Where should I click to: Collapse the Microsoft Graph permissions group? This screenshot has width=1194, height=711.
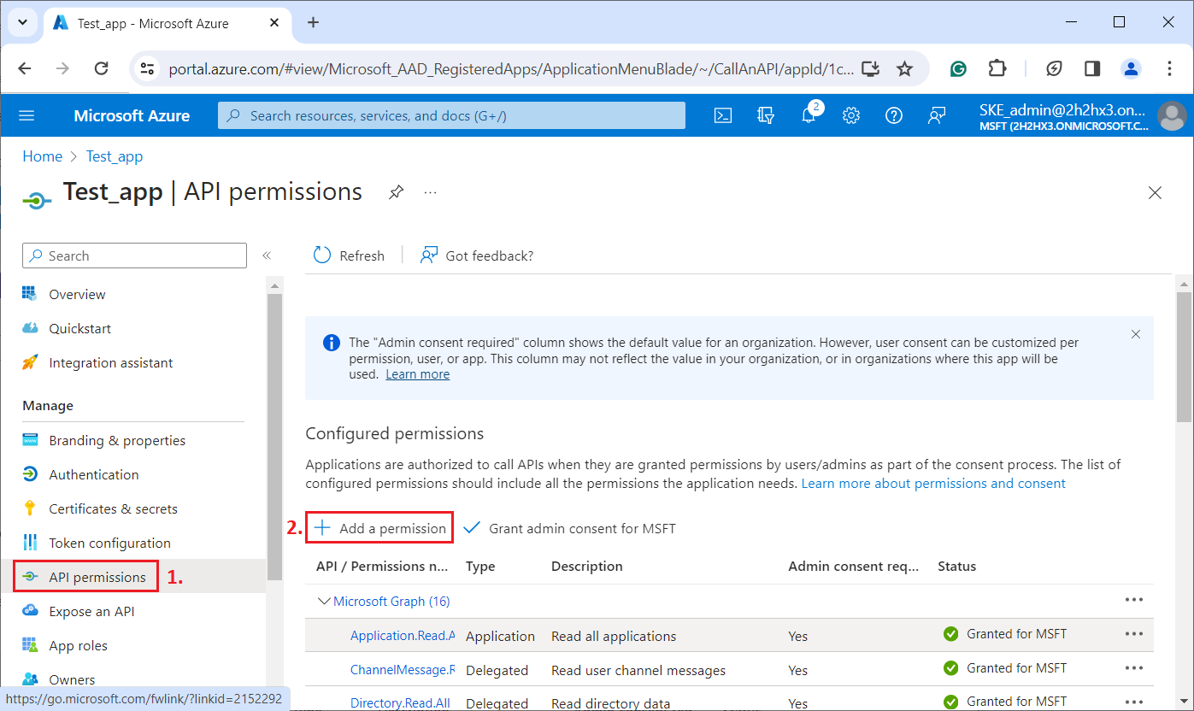tap(325, 602)
